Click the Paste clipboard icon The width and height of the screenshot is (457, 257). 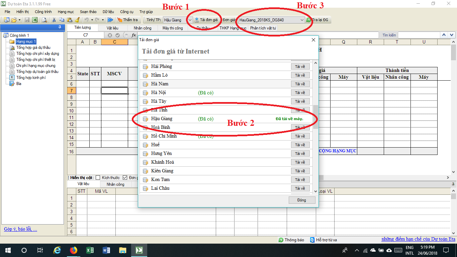(69, 20)
